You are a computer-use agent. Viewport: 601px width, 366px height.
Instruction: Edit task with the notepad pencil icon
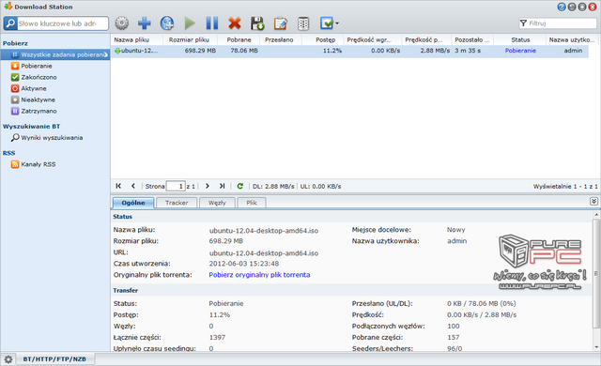pyautogui.click(x=281, y=23)
